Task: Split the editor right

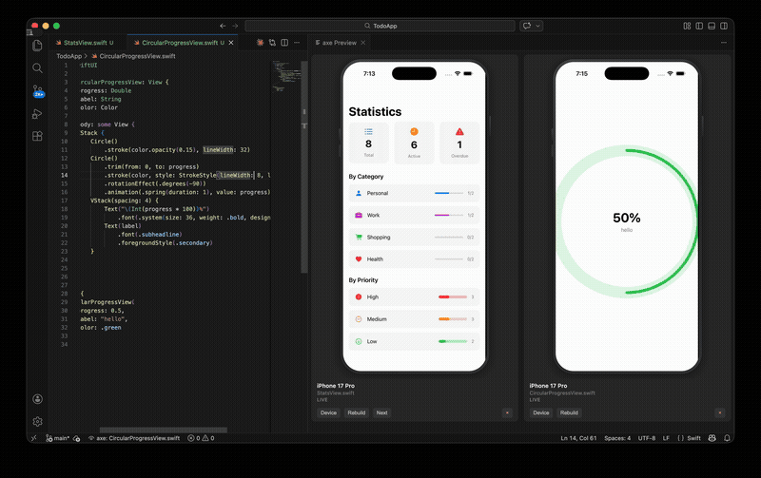Action: 284,43
